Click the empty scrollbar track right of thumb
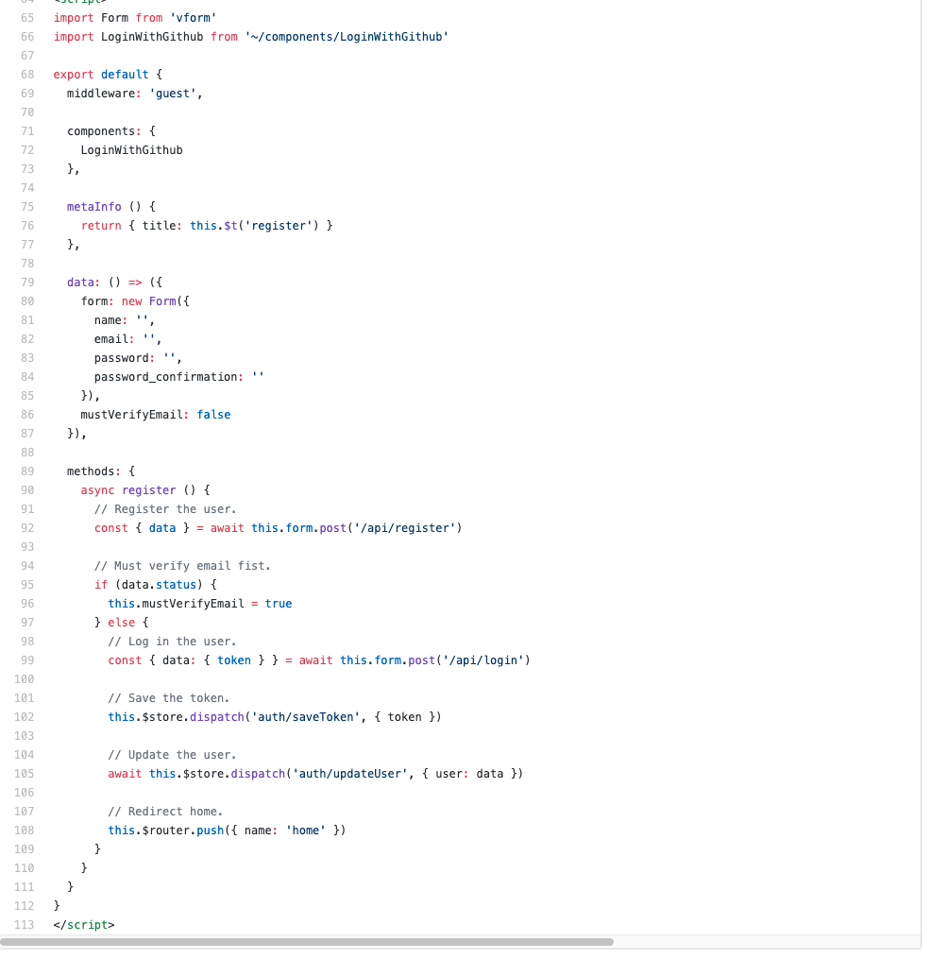This screenshot has height=959, width=932. [x=765, y=941]
